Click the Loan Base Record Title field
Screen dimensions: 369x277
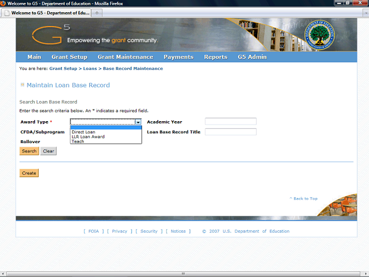point(231,132)
